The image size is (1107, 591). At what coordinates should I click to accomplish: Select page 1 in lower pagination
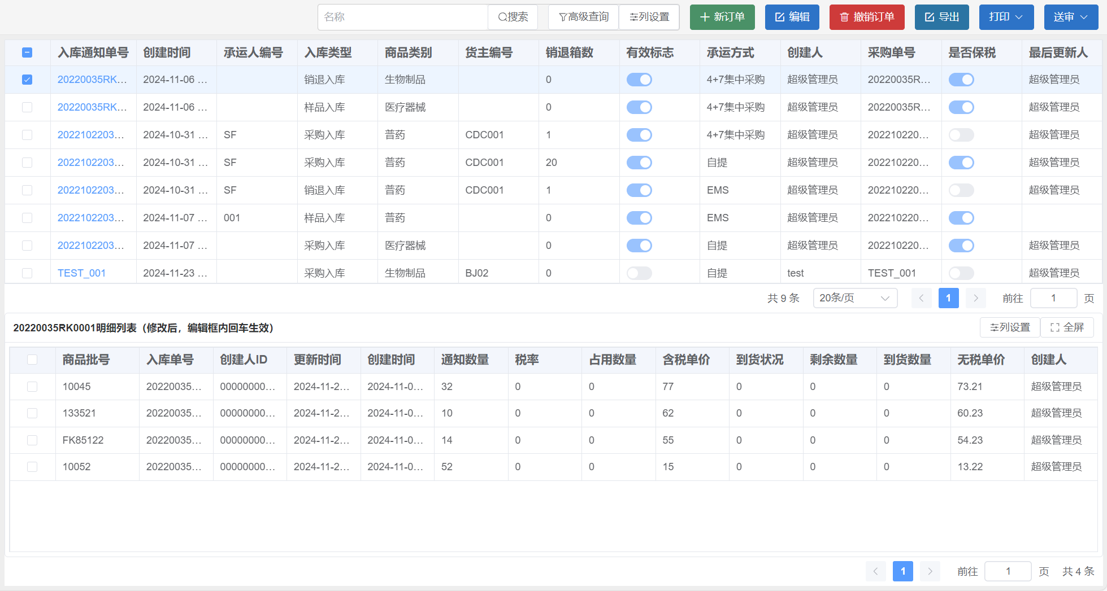pos(903,571)
